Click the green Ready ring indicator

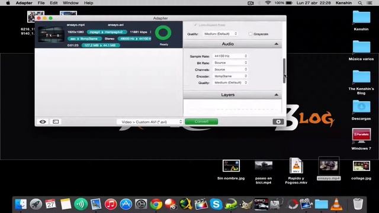[x=163, y=33]
